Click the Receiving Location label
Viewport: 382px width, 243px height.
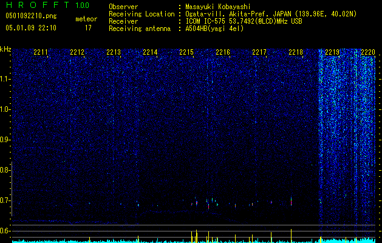click(x=142, y=14)
